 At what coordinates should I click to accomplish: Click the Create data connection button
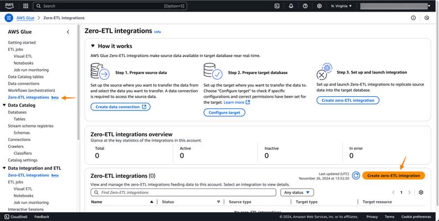(120, 107)
